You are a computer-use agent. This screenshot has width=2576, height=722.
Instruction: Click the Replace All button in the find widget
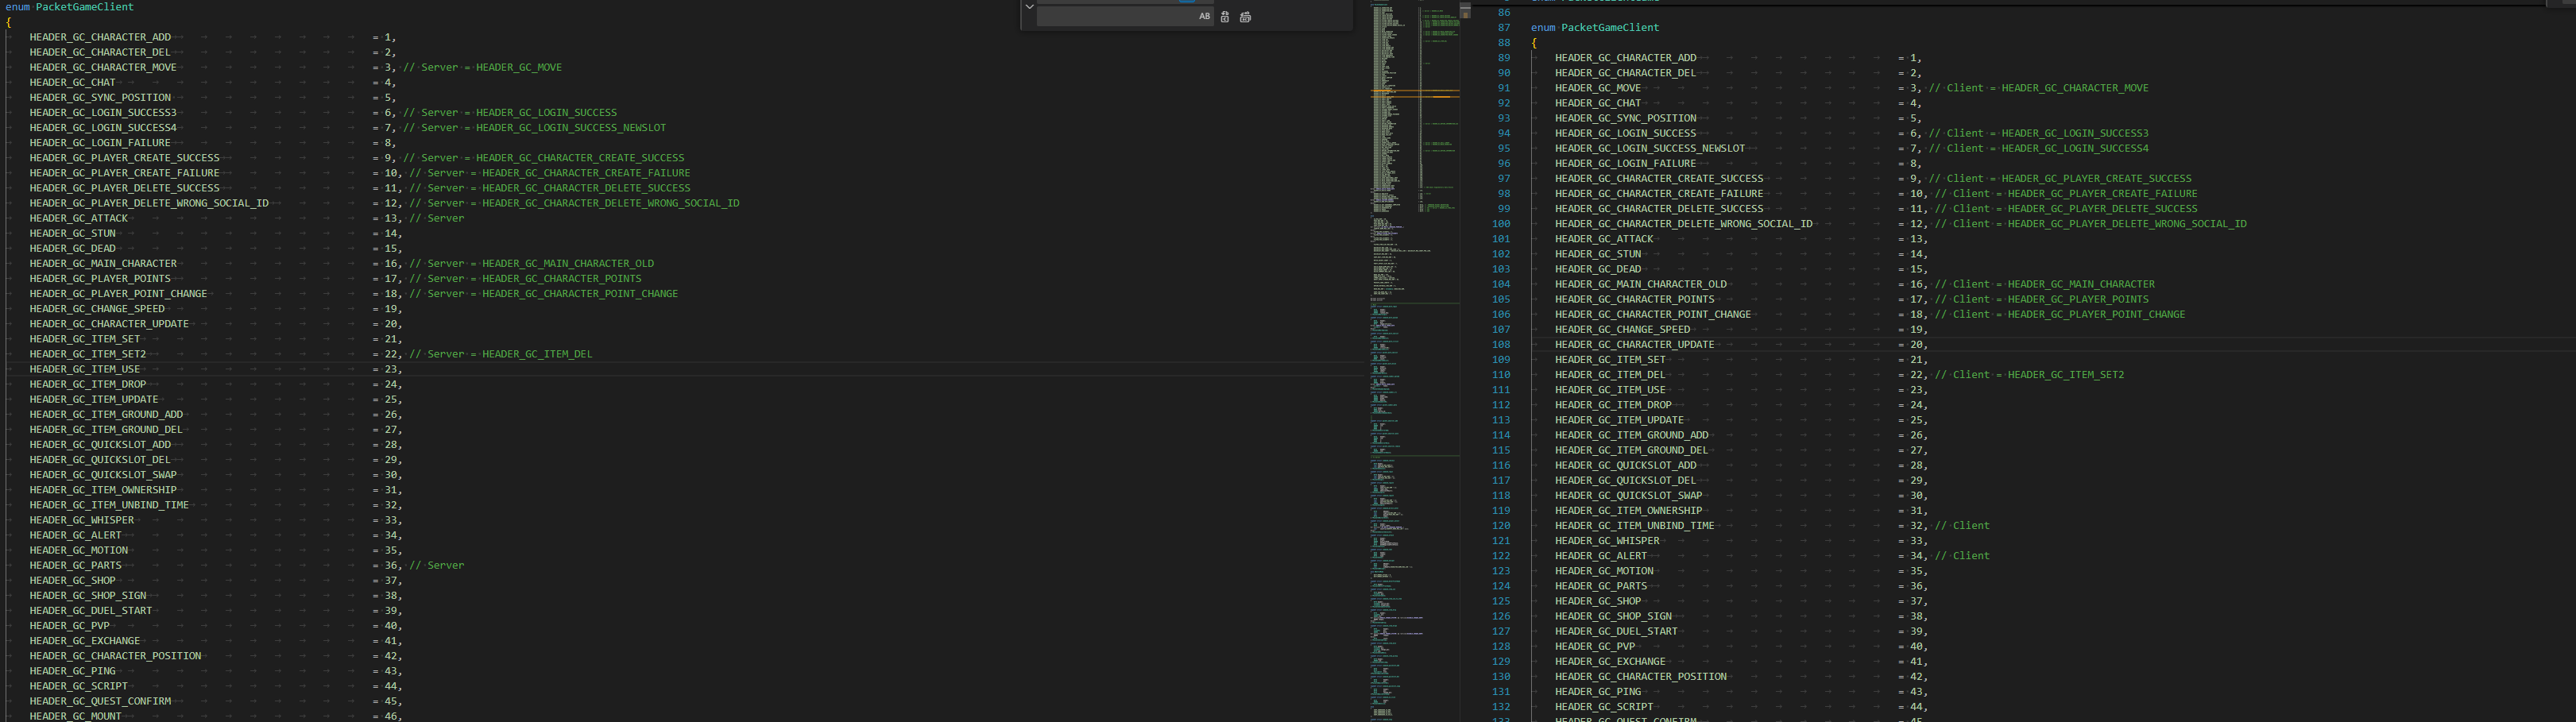click(1245, 17)
